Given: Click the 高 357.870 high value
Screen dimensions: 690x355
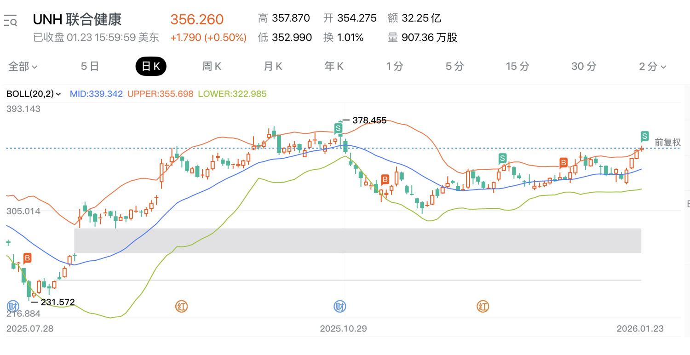Looking at the screenshot, I should coord(284,18).
